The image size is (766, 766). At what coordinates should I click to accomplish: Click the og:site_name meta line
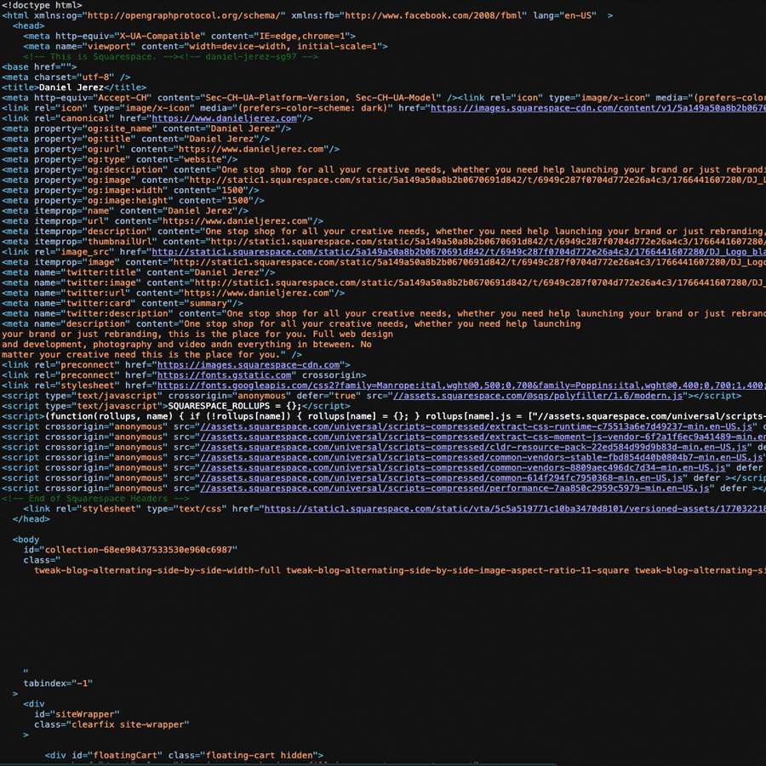[146, 129]
